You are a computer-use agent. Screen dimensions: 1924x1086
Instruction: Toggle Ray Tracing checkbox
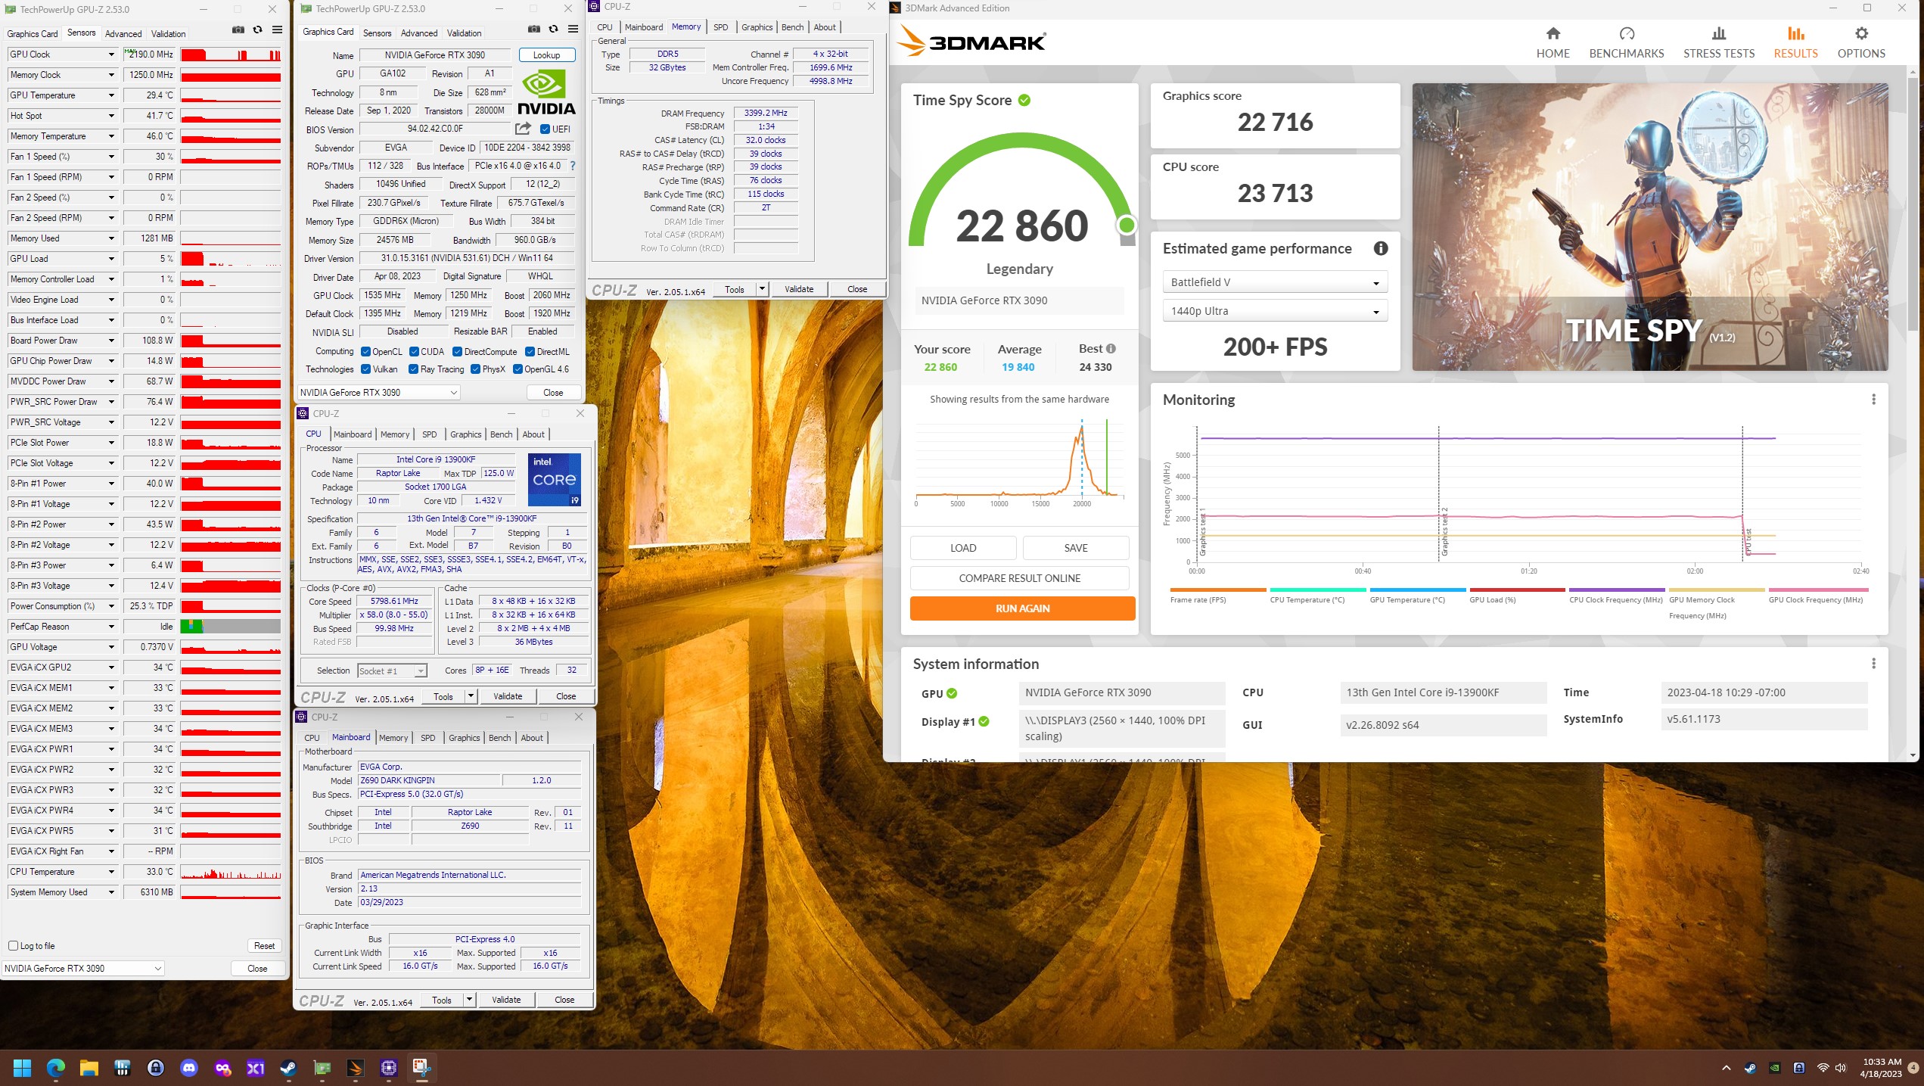413,369
